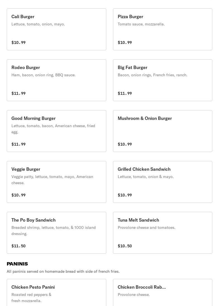Select Mushroom & Onion Burger
Screen dimensions: 219x306
pos(162,131)
